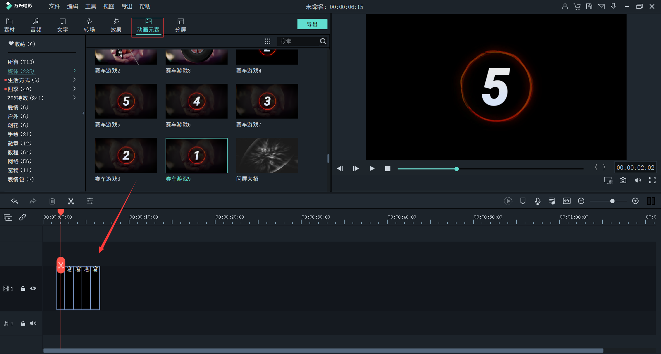The image size is (661, 354).
Task: Click the scissors split icon in timeline toolbar
Action: [71, 201]
